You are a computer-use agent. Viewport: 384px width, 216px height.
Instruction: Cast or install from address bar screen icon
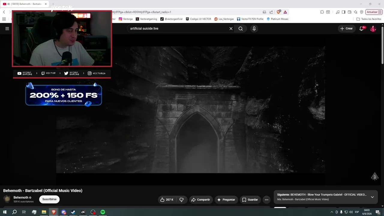(x=264, y=12)
